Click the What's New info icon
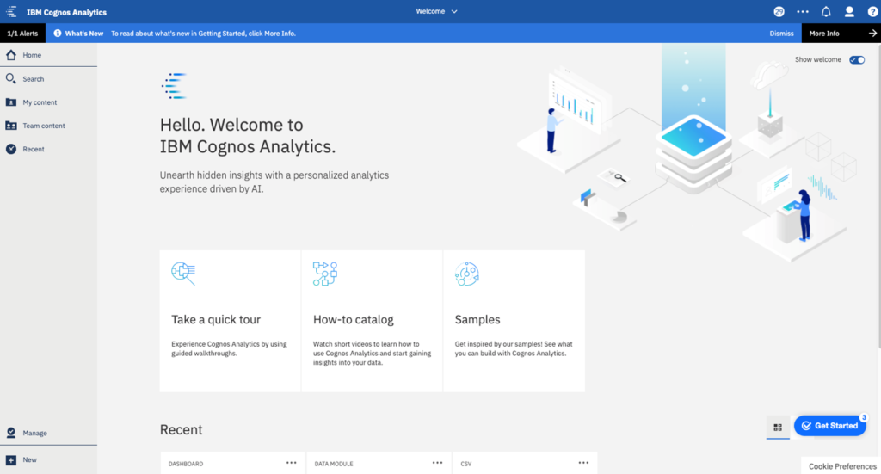This screenshot has height=474, width=881. coord(58,34)
